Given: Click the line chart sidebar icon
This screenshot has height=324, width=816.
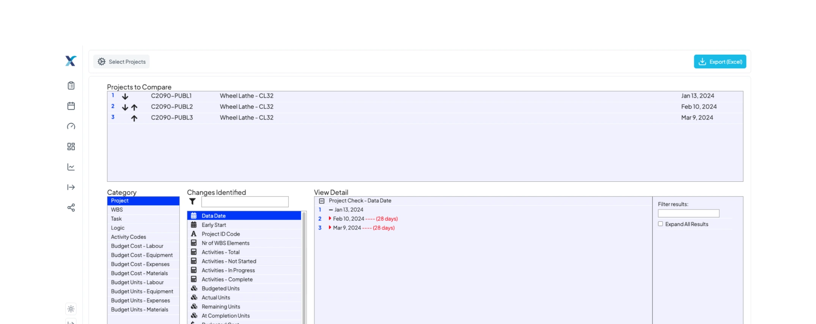Looking at the screenshot, I should pos(71,167).
